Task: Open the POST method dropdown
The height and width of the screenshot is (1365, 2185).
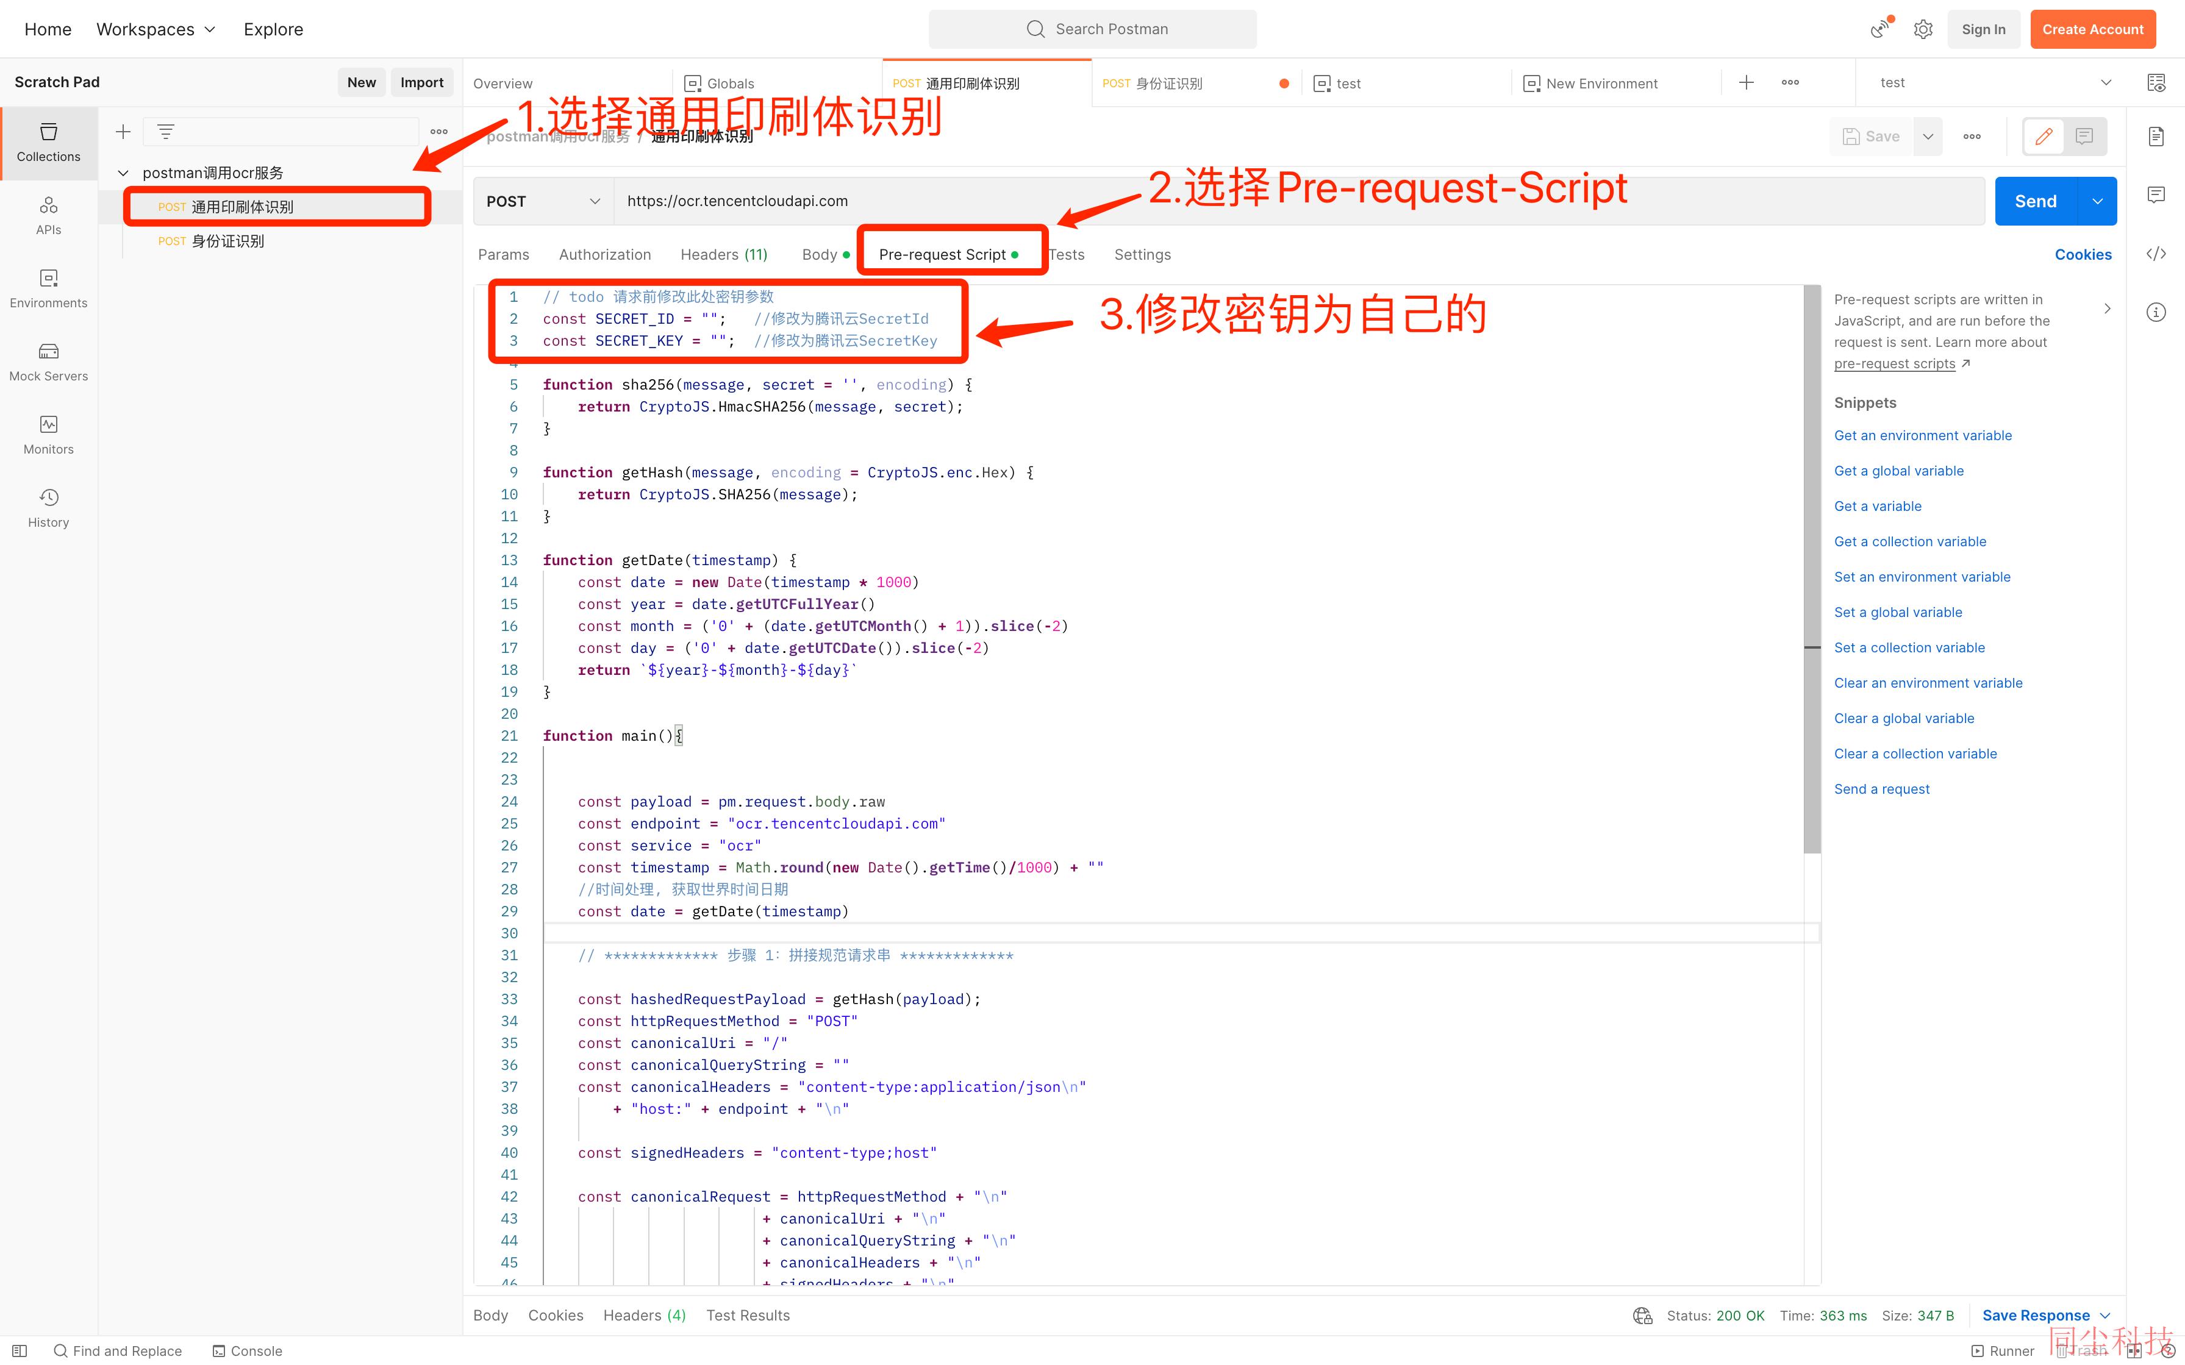Action: (543, 201)
